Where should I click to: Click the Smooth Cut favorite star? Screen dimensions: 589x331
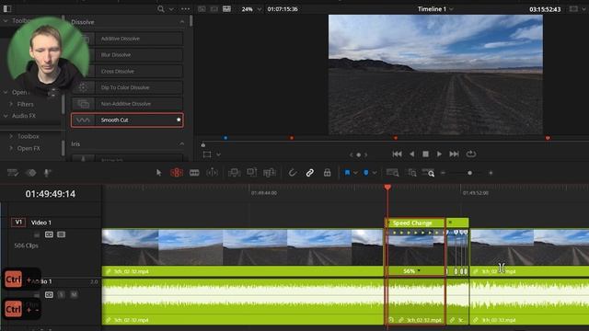179,120
